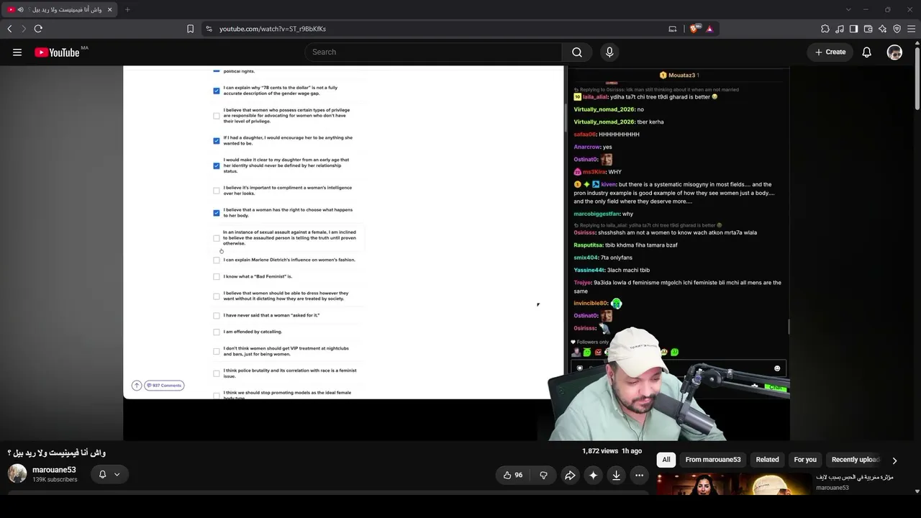Go back using the browser back arrow
The height and width of the screenshot is (518, 921).
click(9, 29)
